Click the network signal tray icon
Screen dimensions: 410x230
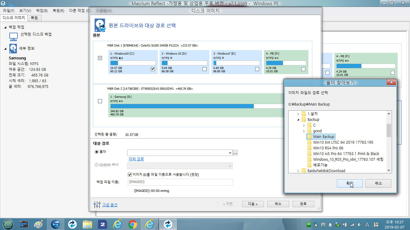coord(352,224)
